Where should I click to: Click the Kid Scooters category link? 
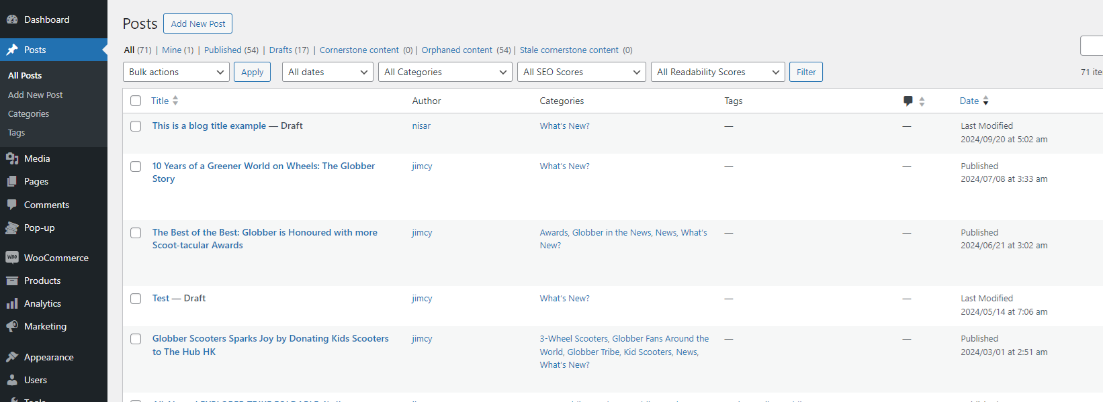point(648,352)
